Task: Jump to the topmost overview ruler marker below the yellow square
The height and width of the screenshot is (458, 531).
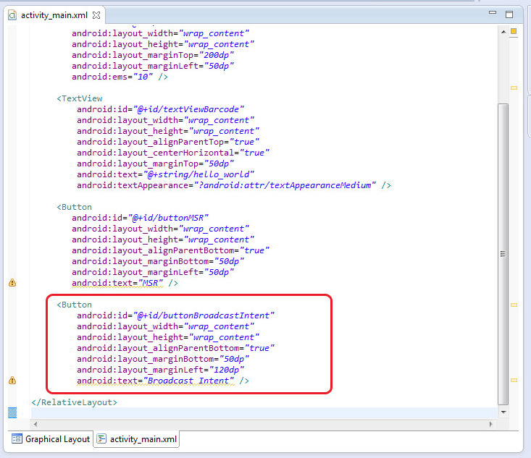Action: 514,88
